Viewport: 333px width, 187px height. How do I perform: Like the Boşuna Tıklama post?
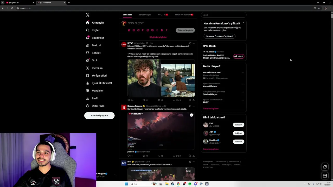tap(161, 156)
